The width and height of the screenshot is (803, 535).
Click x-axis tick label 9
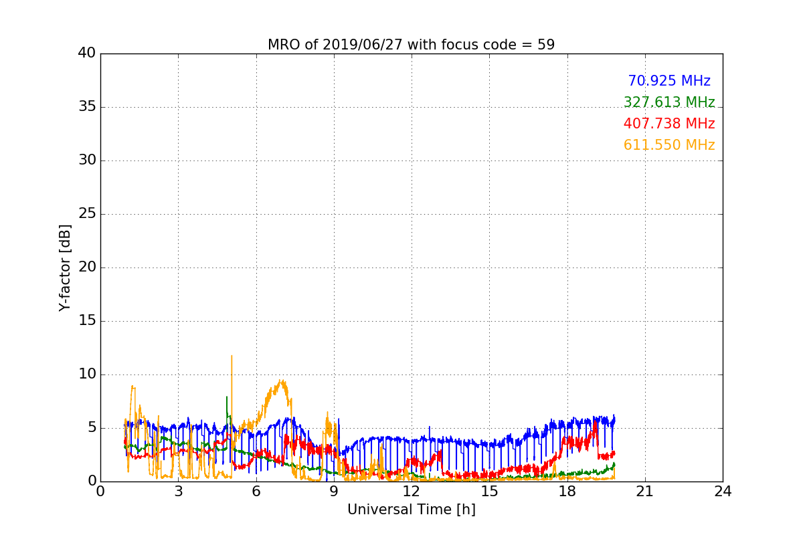[x=334, y=492]
